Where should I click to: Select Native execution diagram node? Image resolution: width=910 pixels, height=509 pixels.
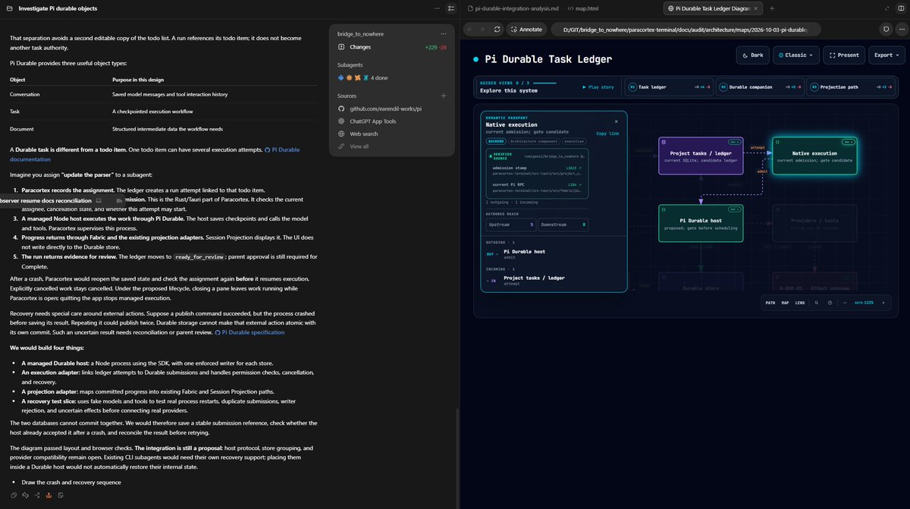tap(814, 156)
